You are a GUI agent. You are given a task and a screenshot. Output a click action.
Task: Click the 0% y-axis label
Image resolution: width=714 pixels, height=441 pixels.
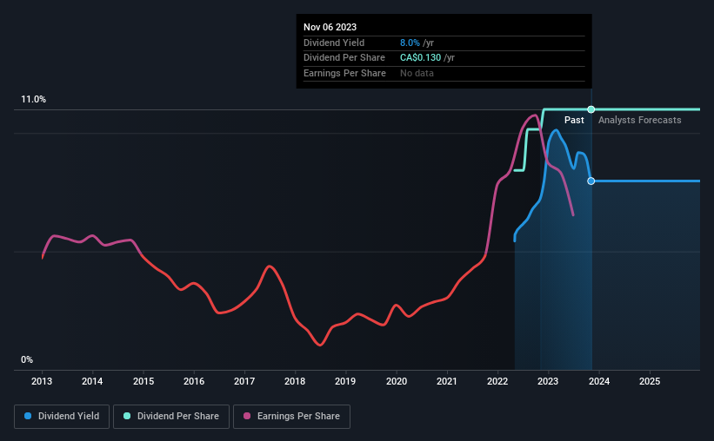click(27, 359)
